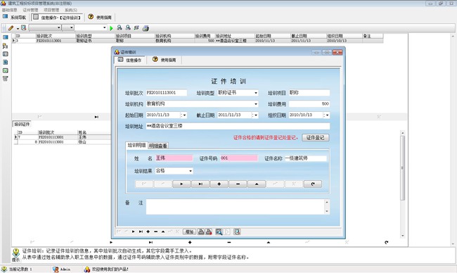This screenshot has height=273, width=457.
Task: Click the small plus icon in dialog bottom toolbar
Action: click(148, 231)
